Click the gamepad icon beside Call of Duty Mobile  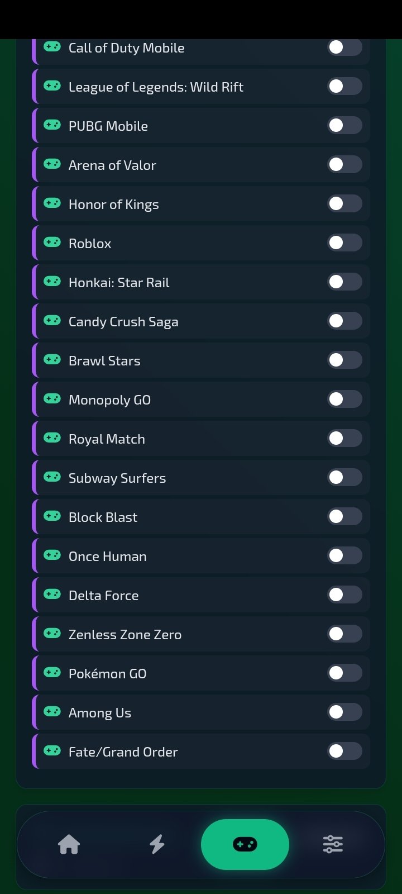[x=52, y=47]
